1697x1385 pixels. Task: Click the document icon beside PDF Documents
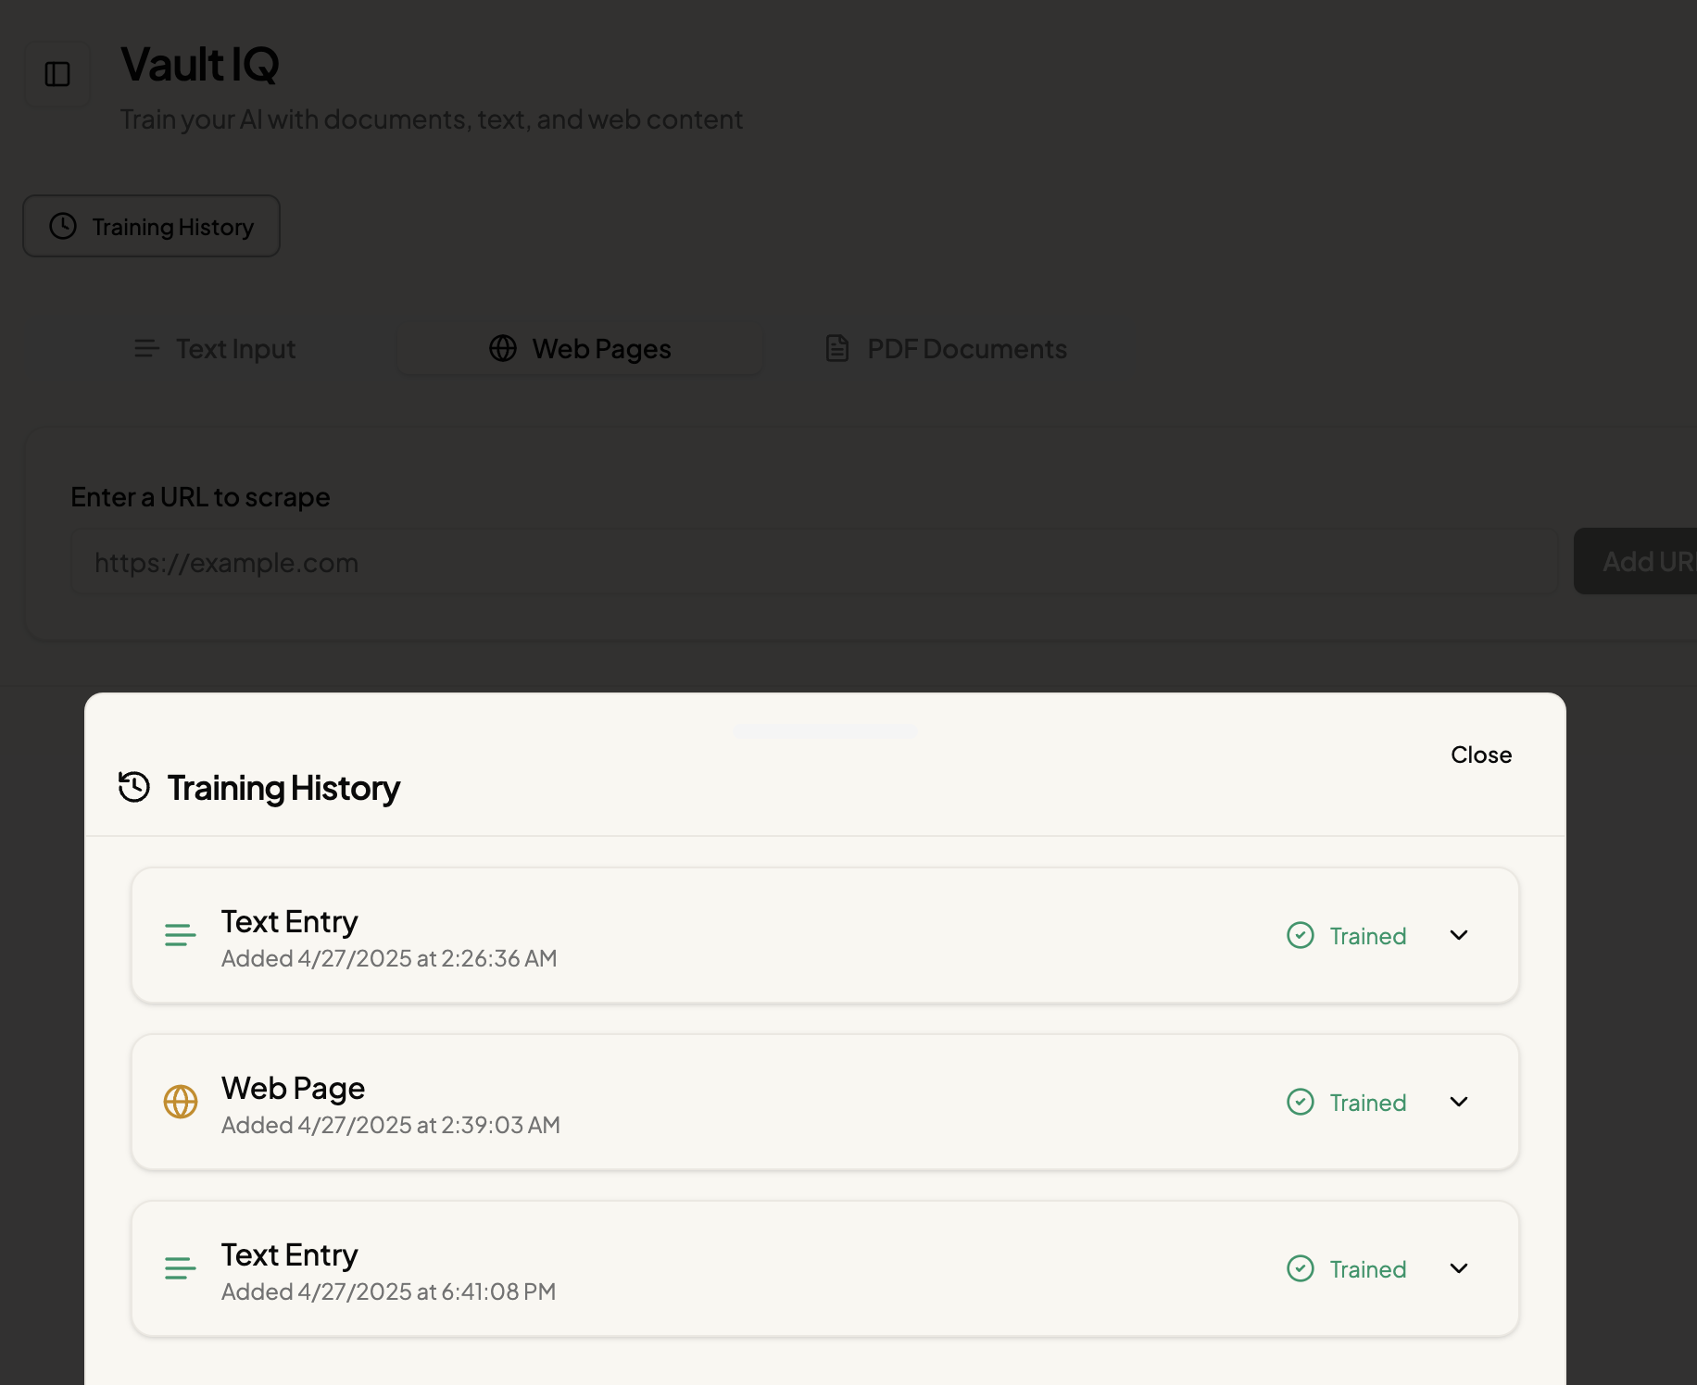[x=837, y=348]
